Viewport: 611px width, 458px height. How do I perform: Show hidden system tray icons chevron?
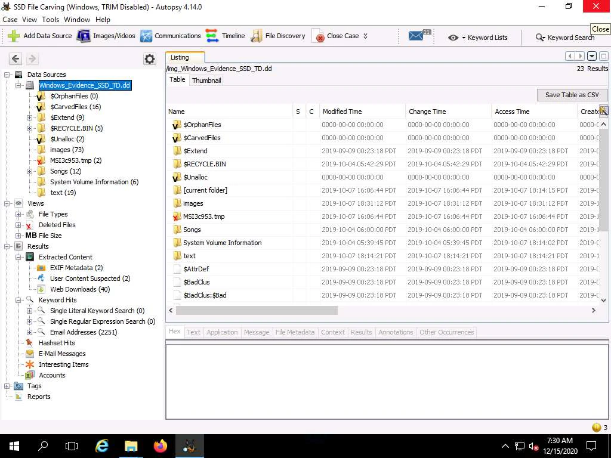coord(505,446)
